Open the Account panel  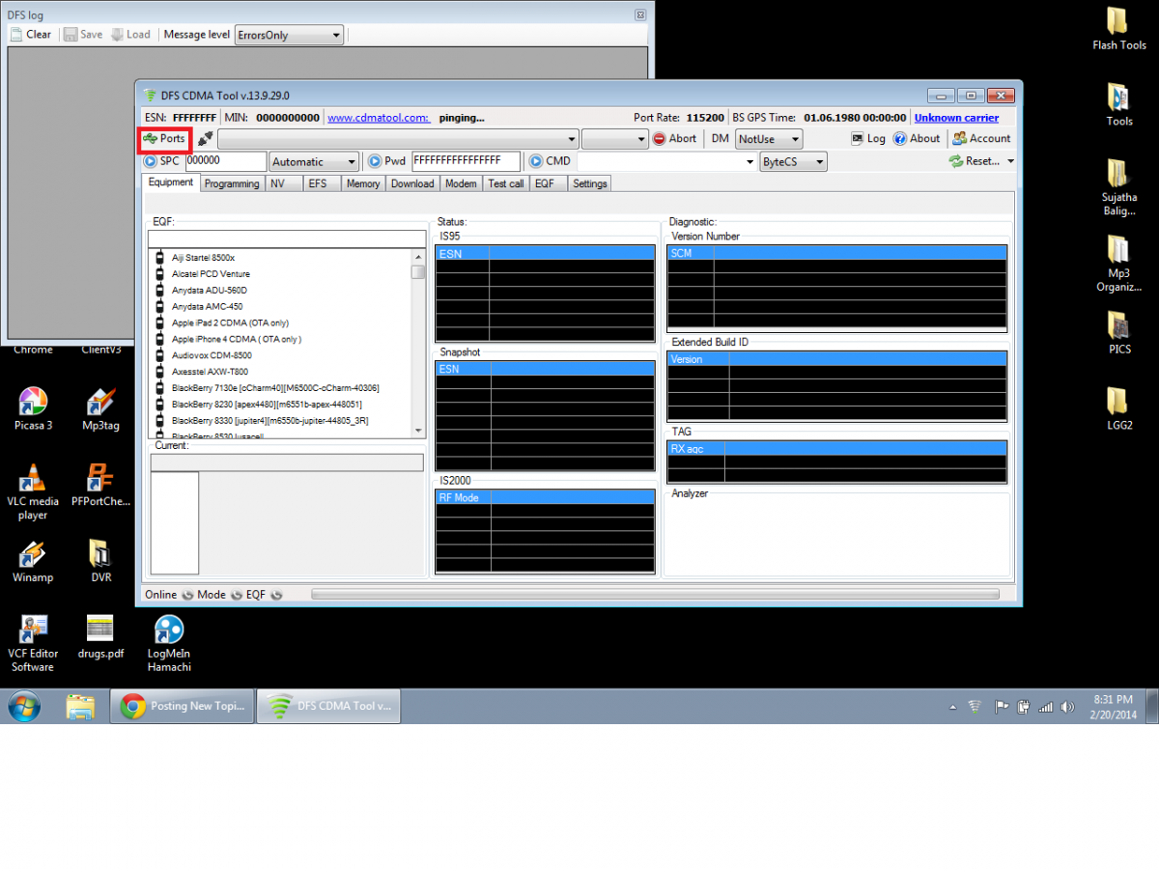pos(981,139)
